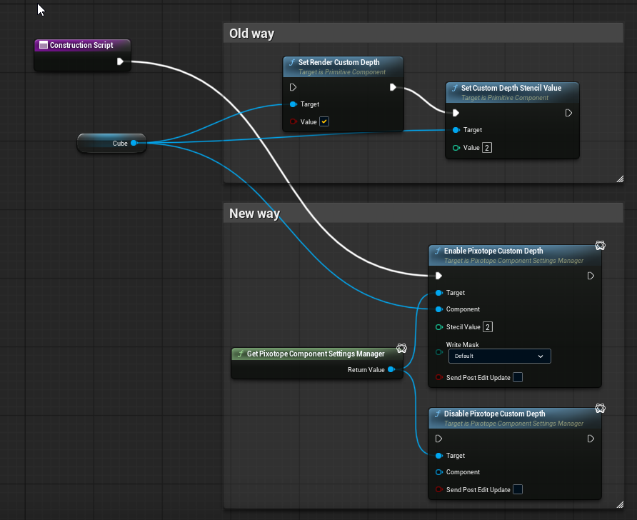
Task: Click Set Render Custom Depth input exec pin
Action: tap(293, 87)
